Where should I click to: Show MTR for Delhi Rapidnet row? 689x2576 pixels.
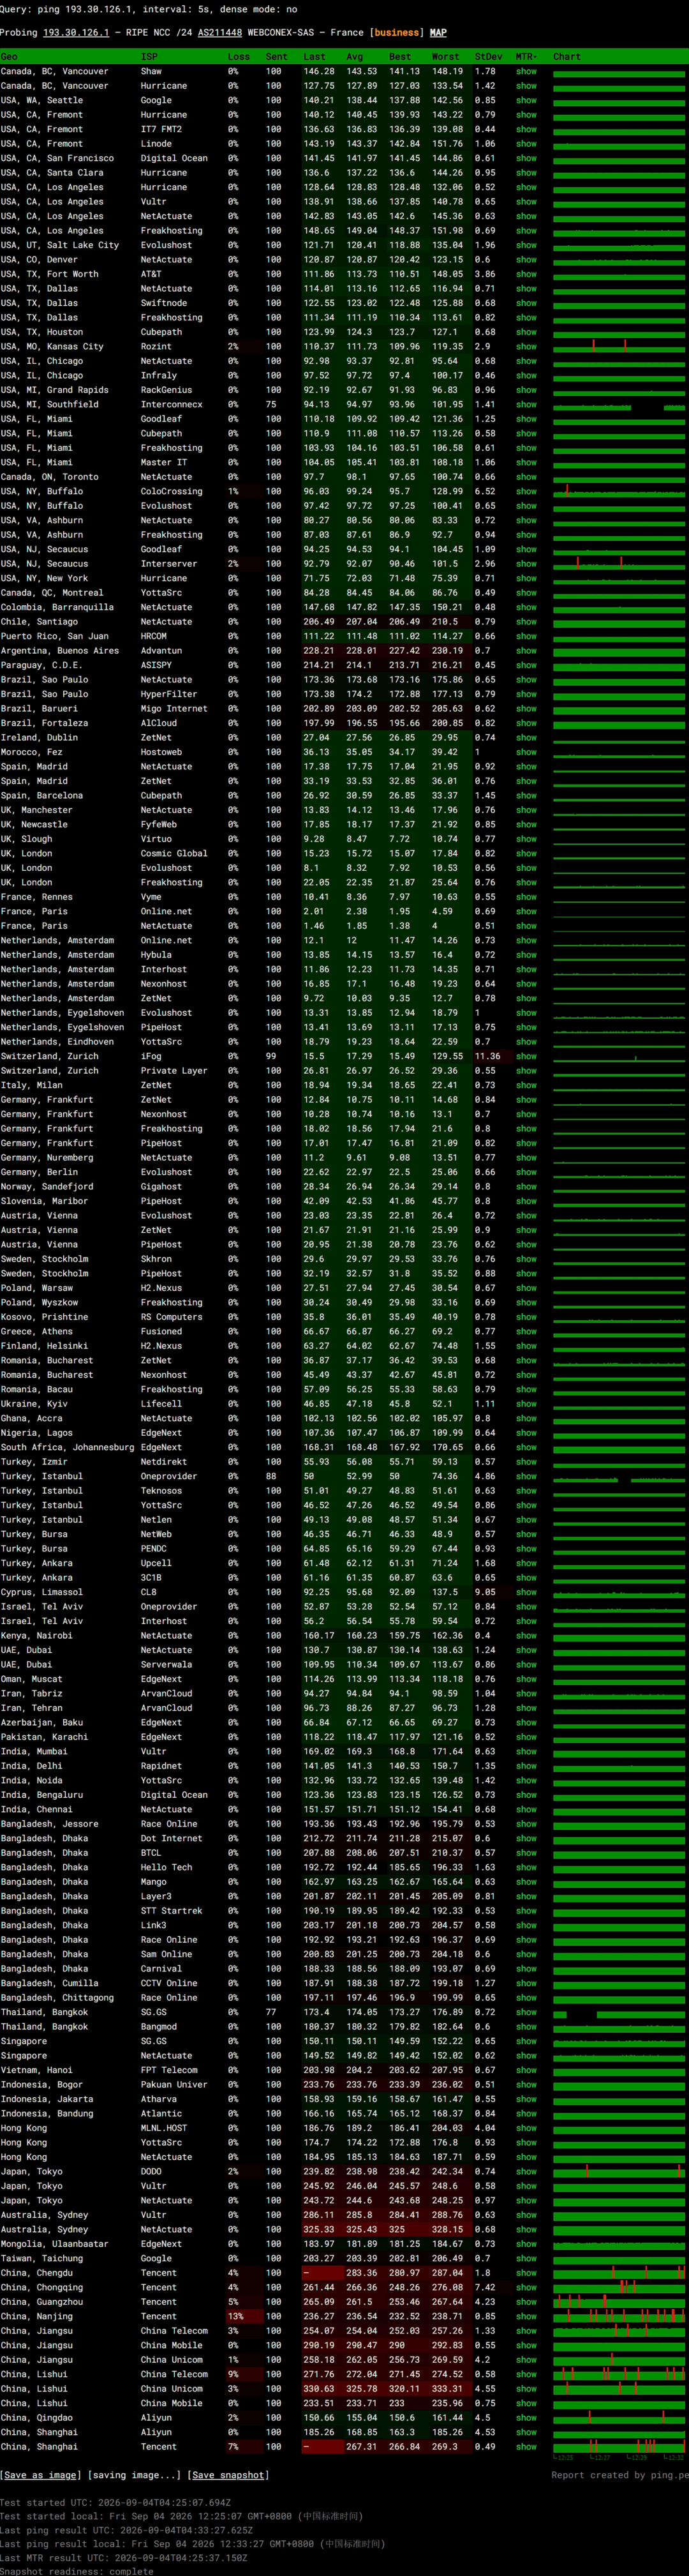[526, 1766]
